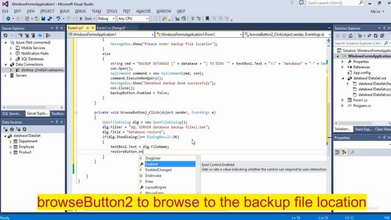Switch to Form1.cs [Design] tab
This screenshot has height=220, width=391.
(x=111, y=28)
